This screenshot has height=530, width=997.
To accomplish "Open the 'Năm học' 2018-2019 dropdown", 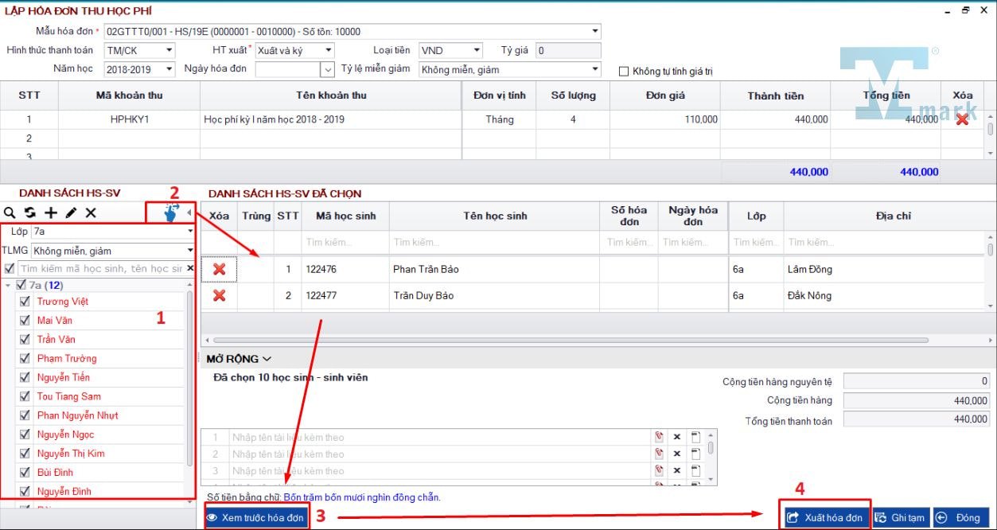I will (169, 69).
